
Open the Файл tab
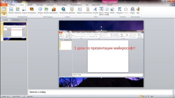[4, 5]
